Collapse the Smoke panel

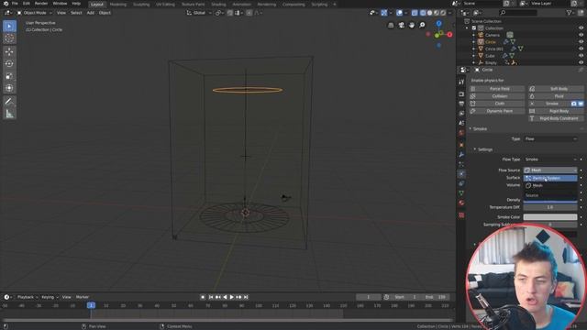(x=471, y=128)
